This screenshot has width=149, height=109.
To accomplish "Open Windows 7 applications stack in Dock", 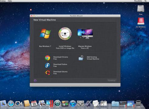I will click(131, 104).
